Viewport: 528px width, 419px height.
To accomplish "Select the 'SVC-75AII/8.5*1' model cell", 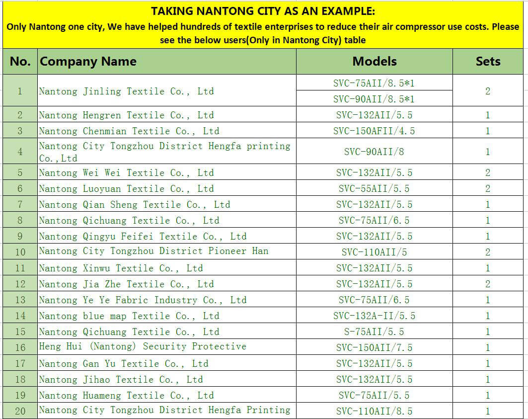I will 375,82.
